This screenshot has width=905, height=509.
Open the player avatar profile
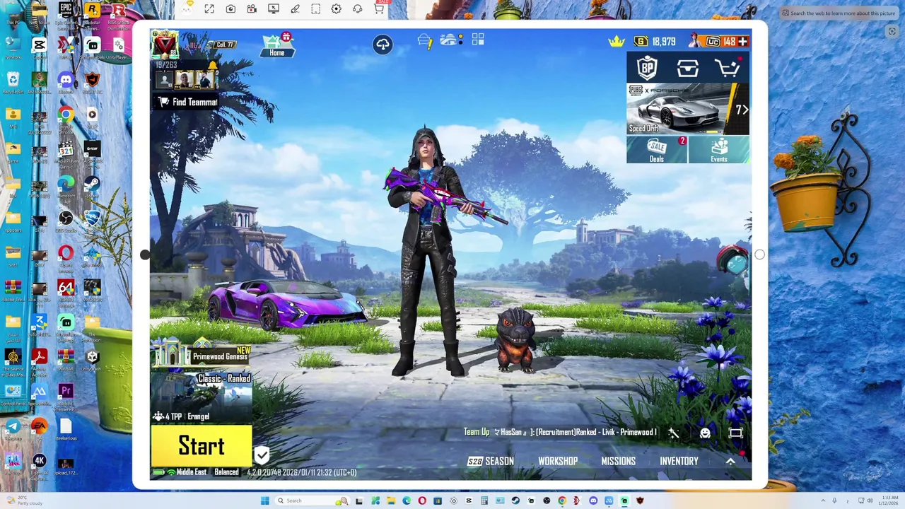pyautogui.click(x=164, y=45)
